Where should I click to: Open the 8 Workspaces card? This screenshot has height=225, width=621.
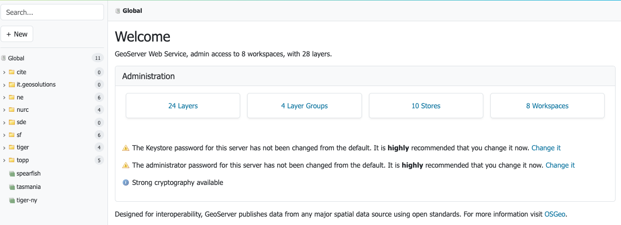[547, 106]
